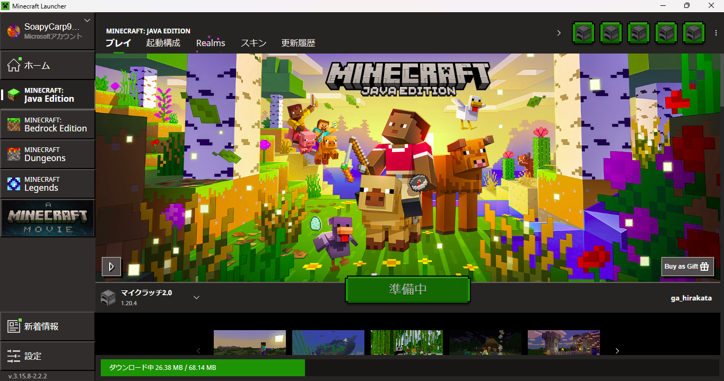Click the fourth furnace installation icon
This screenshot has width=724, height=381.
(666, 33)
